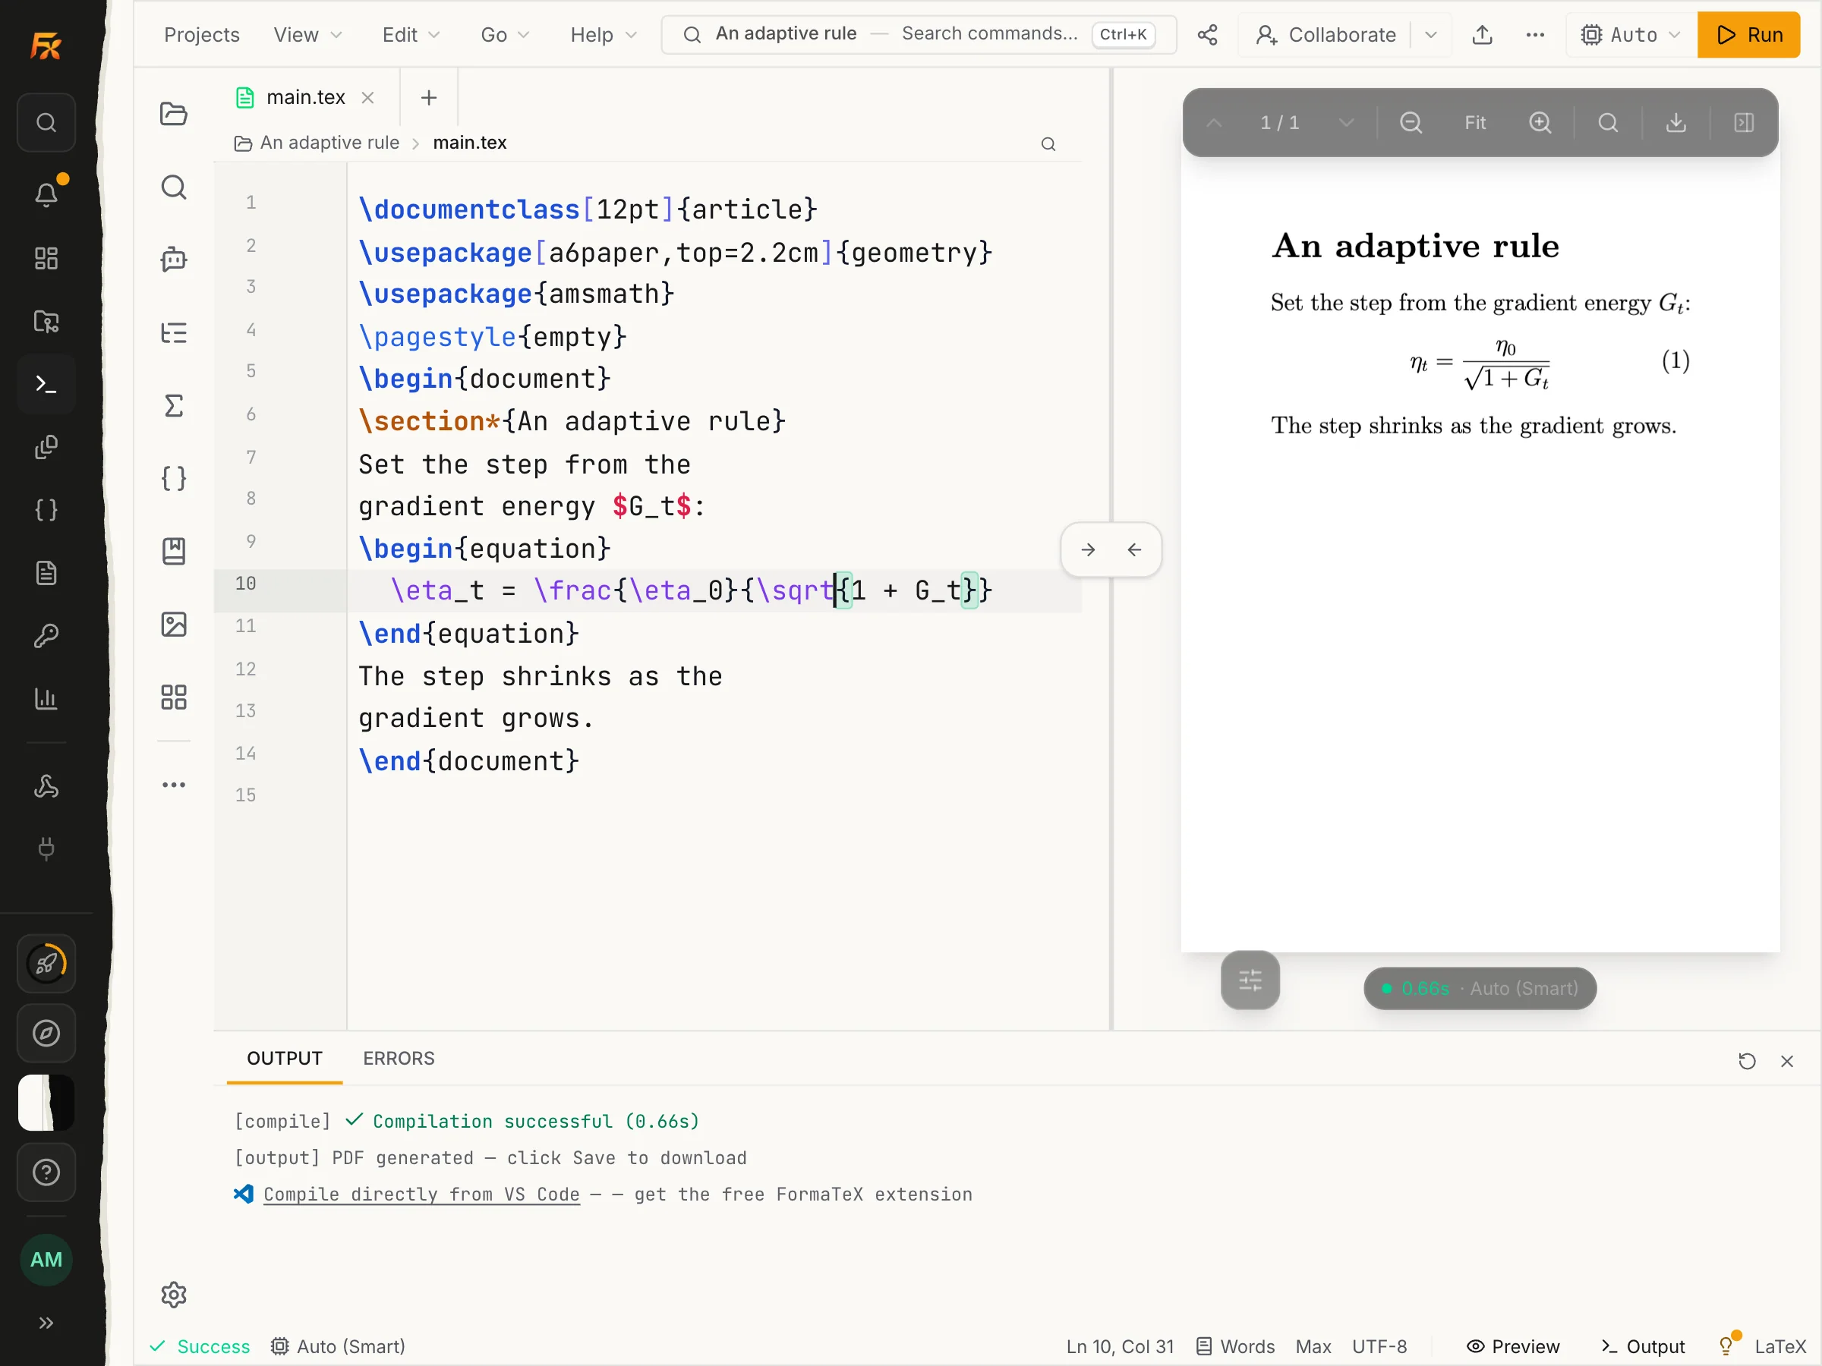Image resolution: width=1822 pixels, height=1366 pixels.
Task: Open the file explorer folder icon
Action: [173, 114]
